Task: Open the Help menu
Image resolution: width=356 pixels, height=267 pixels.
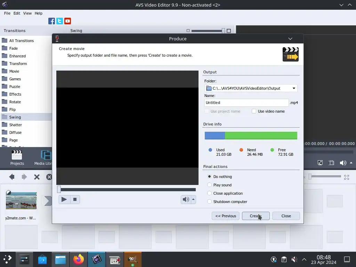Action: pos(39,13)
